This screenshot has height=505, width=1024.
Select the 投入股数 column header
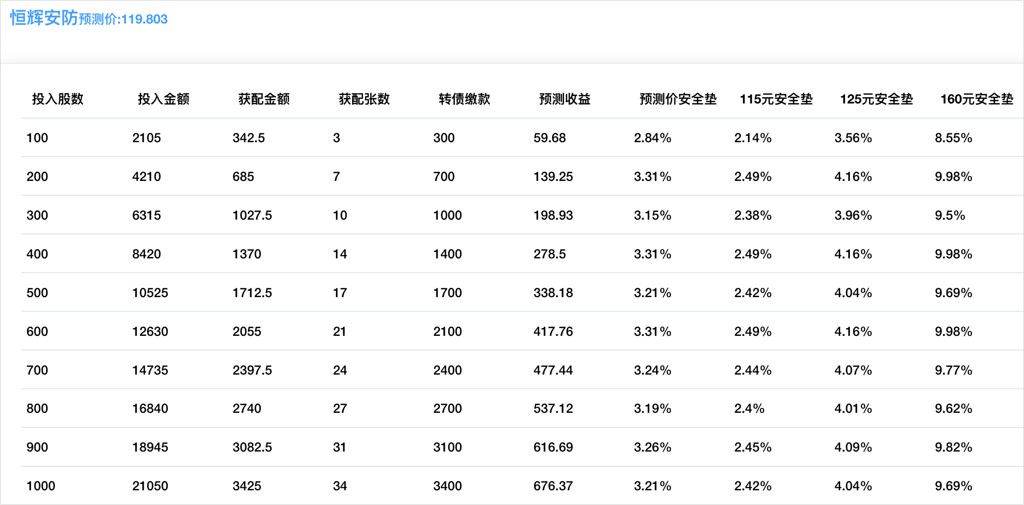58,99
